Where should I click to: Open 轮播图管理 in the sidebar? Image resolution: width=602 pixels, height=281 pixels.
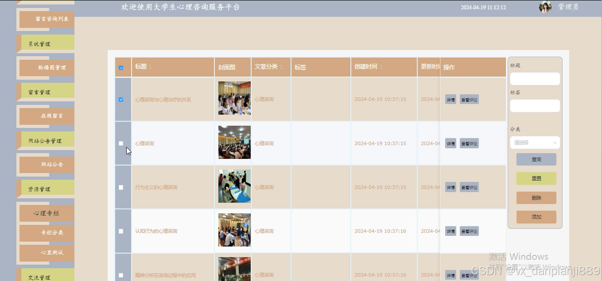pyautogui.click(x=47, y=67)
